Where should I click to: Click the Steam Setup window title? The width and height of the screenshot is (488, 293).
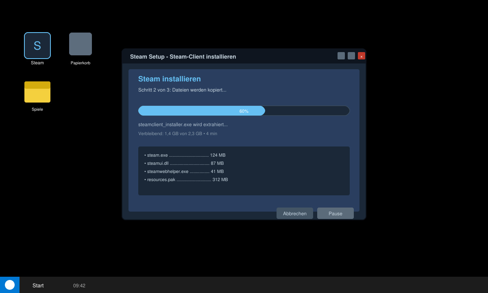(183, 57)
